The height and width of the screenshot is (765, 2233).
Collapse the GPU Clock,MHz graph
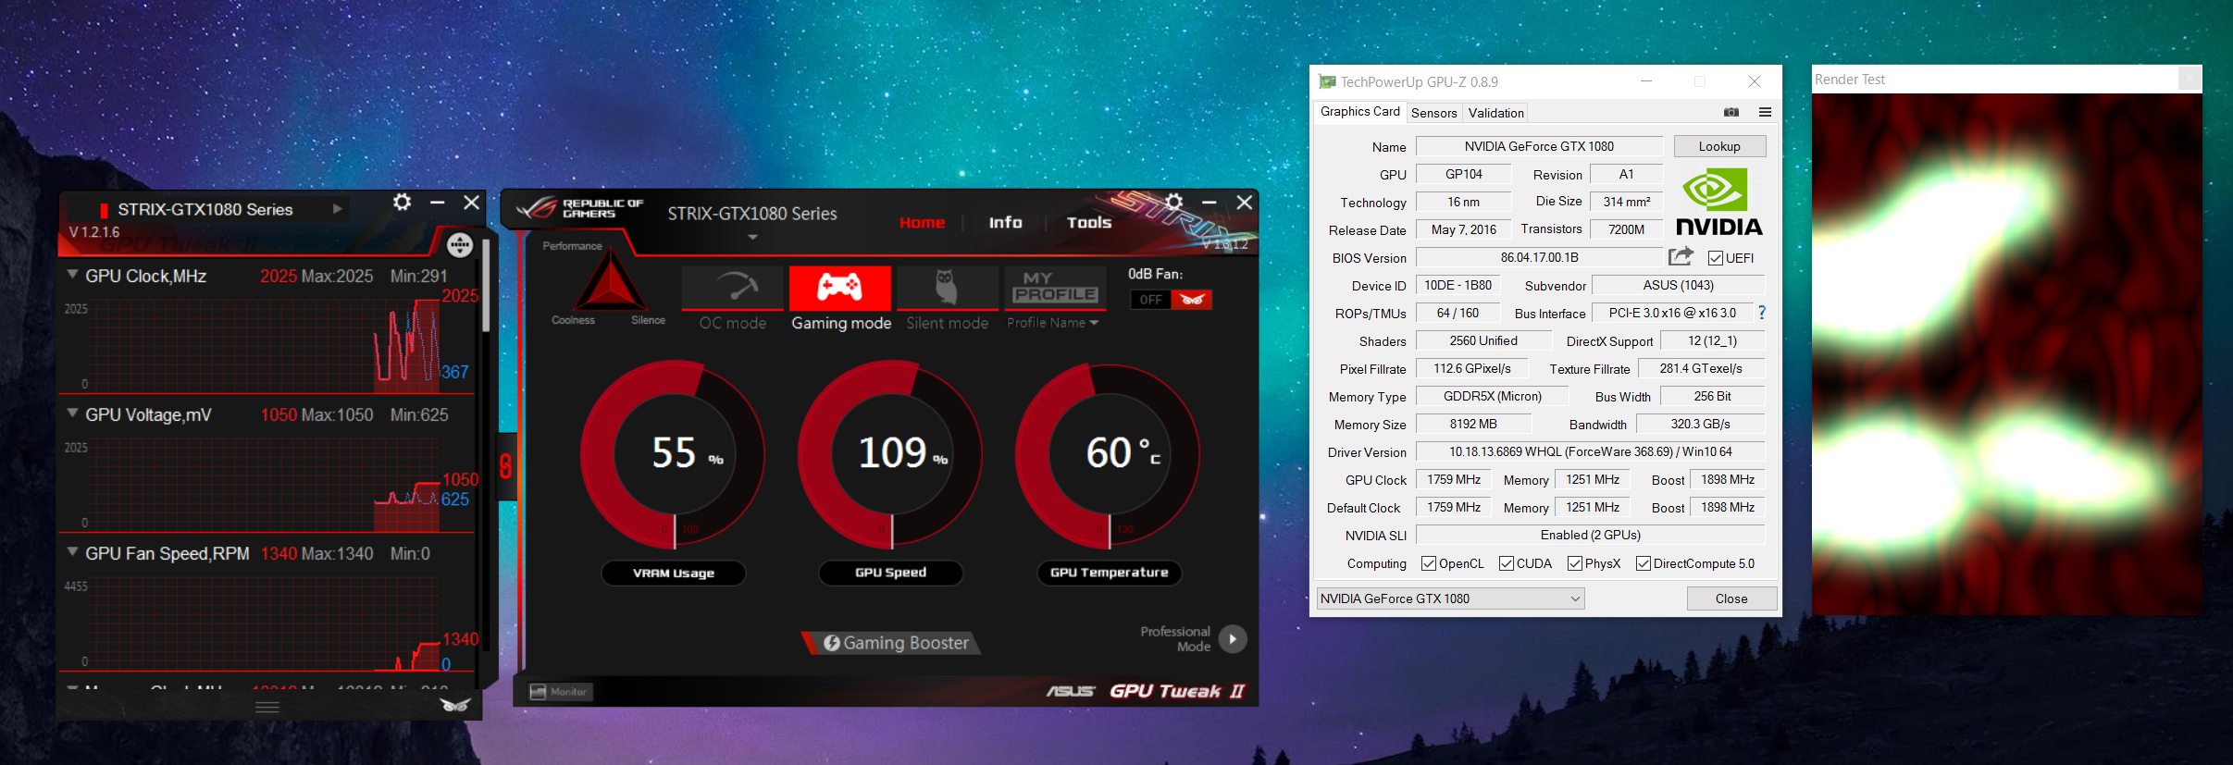click(x=72, y=275)
